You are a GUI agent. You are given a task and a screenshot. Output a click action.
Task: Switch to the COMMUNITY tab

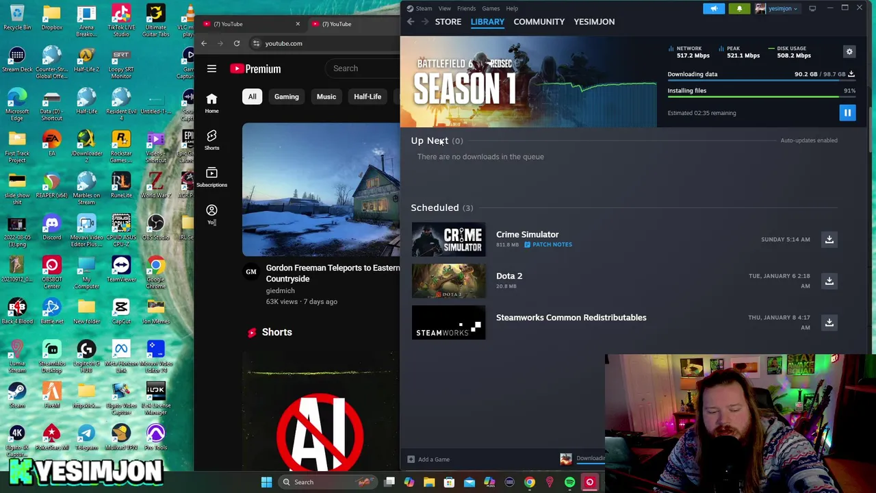pos(539,22)
